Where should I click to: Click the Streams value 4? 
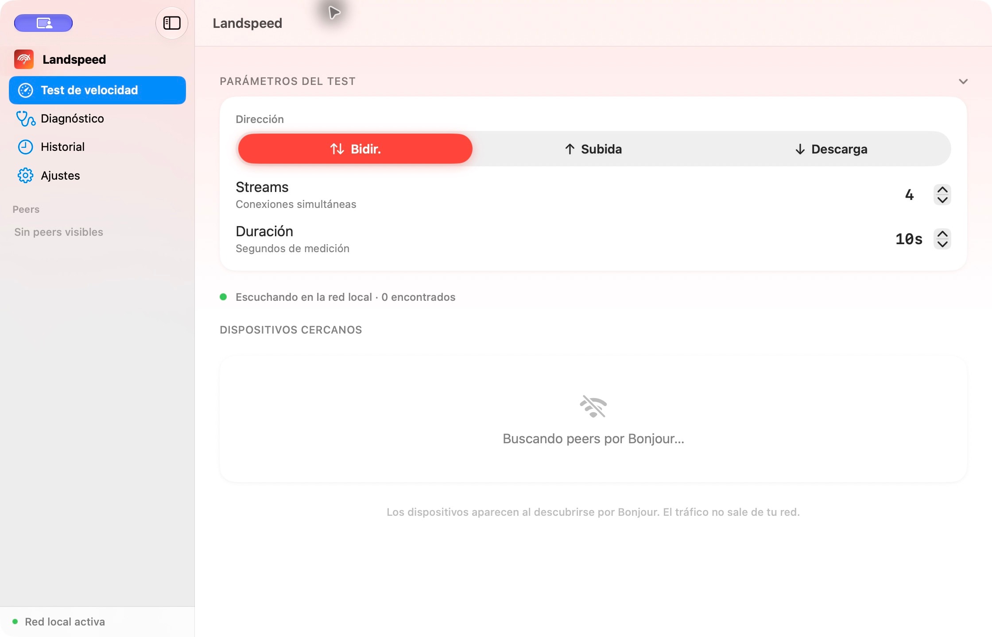pos(909,195)
